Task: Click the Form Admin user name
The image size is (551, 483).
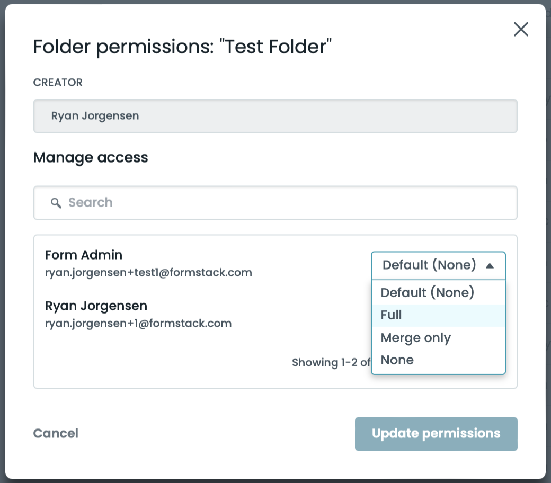Action: click(x=84, y=255)
